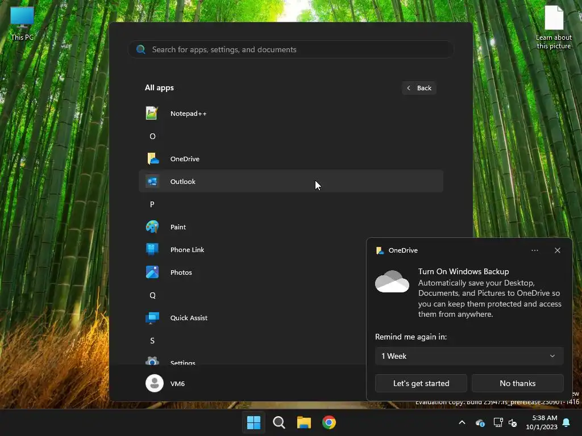The image size is (582, 436).
Task: Open This PC desktop icon
Action: click(x=22, y=23)
